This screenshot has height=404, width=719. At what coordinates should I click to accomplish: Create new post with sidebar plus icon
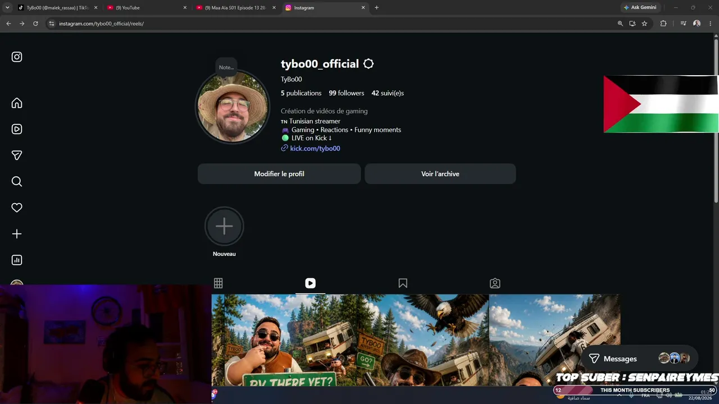pos(17,234)
